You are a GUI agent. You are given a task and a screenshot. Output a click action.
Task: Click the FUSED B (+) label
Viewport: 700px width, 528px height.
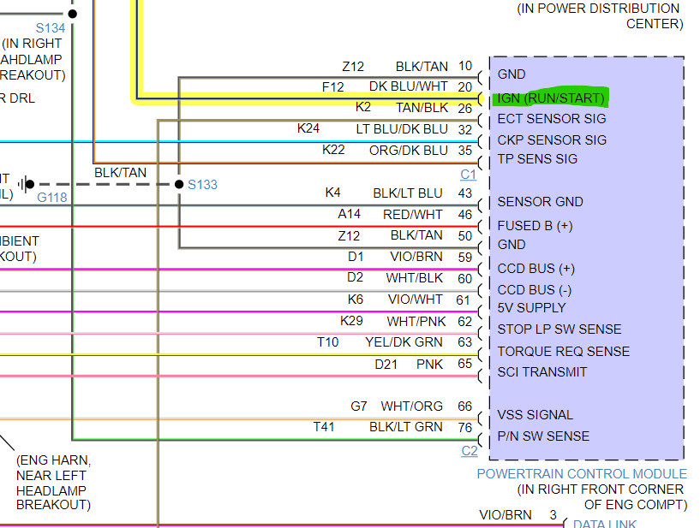[535, 226]
